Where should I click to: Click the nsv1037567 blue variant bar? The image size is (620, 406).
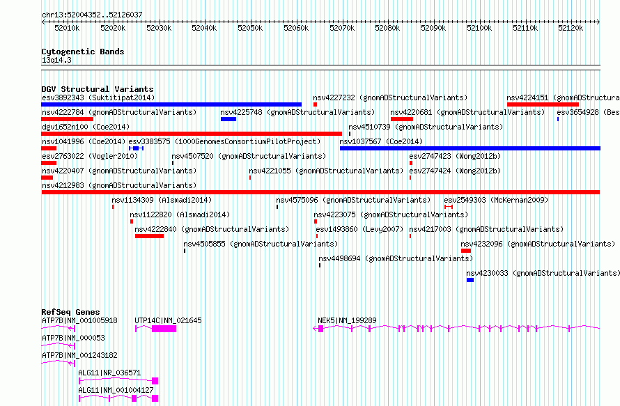pyautogui.click(x=470, y=148)
